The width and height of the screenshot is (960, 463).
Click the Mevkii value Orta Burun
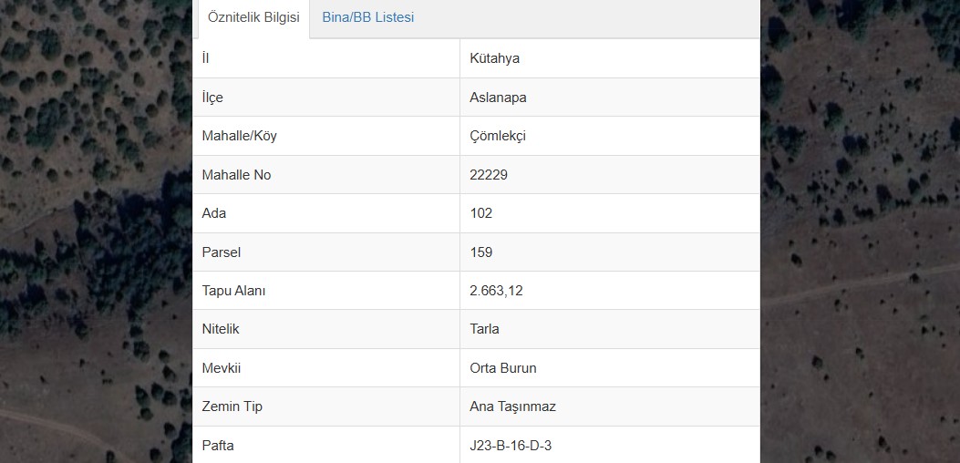pos(503,368)
